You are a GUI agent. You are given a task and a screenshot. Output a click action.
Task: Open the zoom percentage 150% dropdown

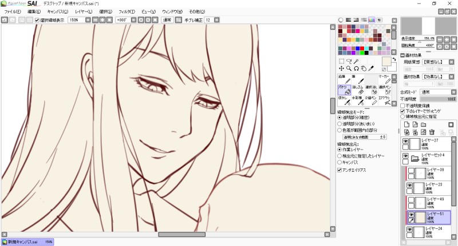click(x=88, y=20)
